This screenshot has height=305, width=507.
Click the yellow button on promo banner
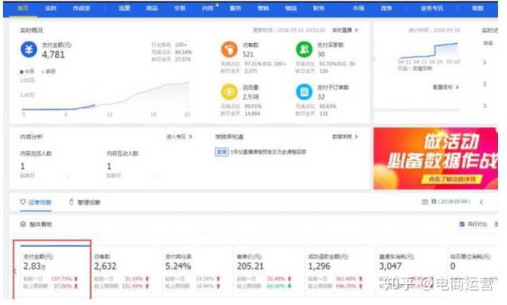[x=451, y=179]
